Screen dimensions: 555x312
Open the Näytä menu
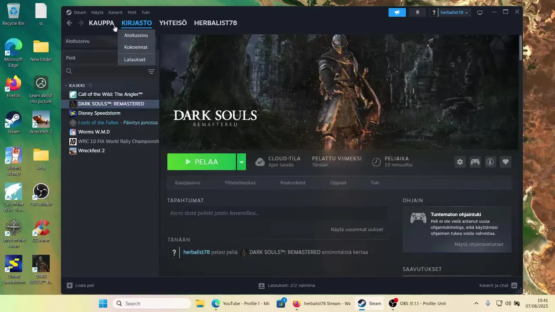click(x=97, y=13)
